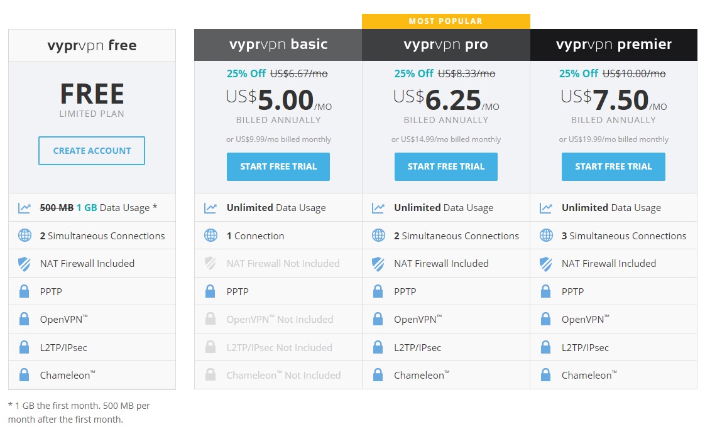Click the chart icon for pro Unlimited Data Usage
The image size is (705, 444).
point(378,208)
